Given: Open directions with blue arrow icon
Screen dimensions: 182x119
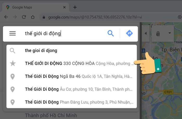Looking at the screenshot, I should [x=129, y=33].
